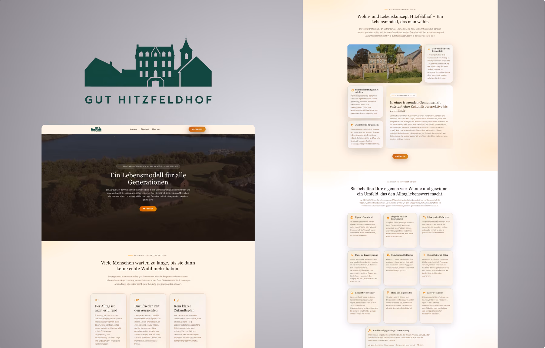
Task: Click the icon for Ressourcen teilen
Action: click(424, 293)
